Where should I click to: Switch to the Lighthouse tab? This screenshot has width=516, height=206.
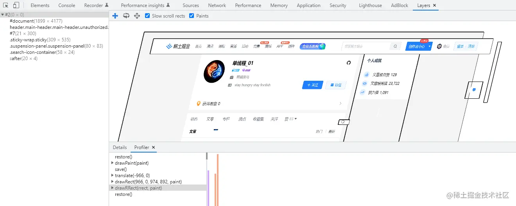pyautogui.click(x=370, y=5)
